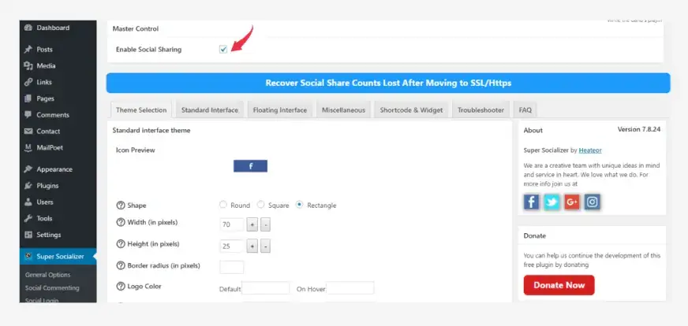Click Recover Social Share Counts banner
The image size is (688, 326).
coord(388,83)
